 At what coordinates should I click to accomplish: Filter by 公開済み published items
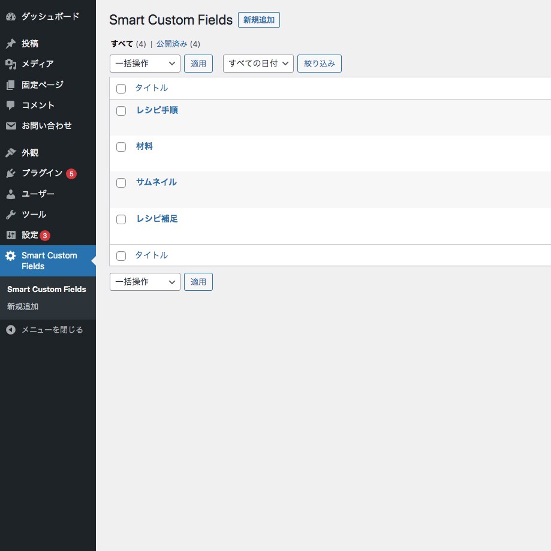172,44
